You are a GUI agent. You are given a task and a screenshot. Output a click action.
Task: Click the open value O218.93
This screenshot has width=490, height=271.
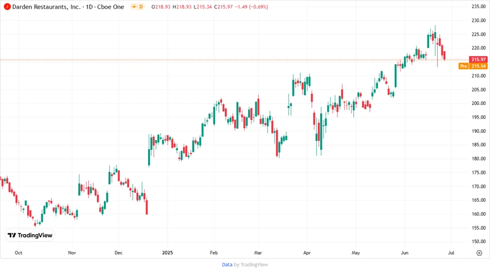[x=161, y=7]
